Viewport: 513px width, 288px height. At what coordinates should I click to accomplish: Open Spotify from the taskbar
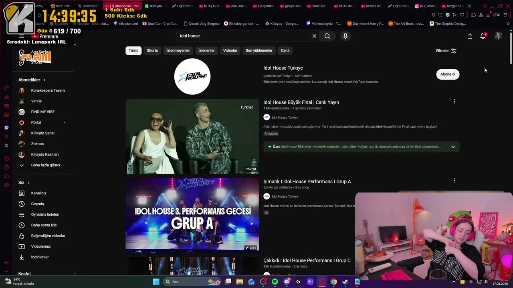coord(275,282)
